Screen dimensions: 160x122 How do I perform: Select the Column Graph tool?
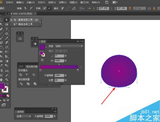(x=7, y=70)
